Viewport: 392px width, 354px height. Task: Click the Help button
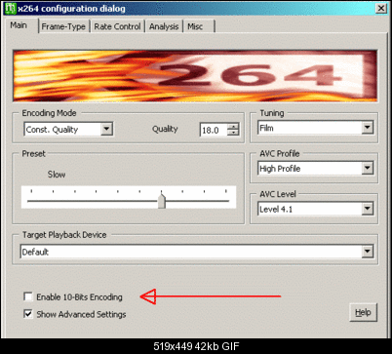[363, 312]
